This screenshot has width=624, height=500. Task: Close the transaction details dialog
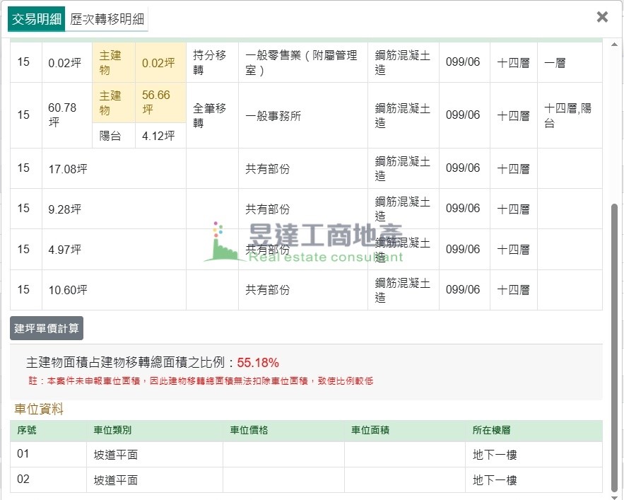coord(602,17)
